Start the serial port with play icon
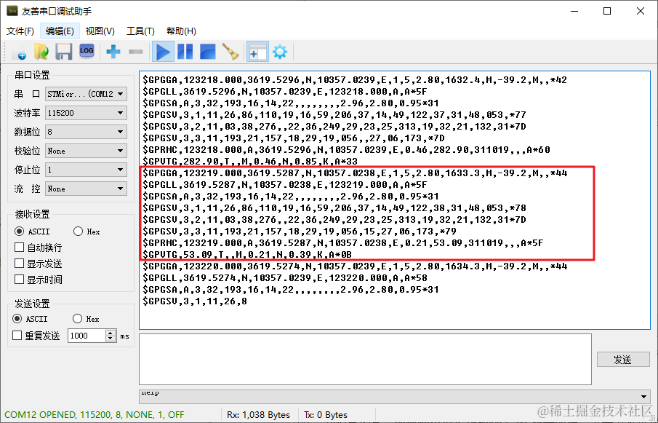 (x=163, y=52)
